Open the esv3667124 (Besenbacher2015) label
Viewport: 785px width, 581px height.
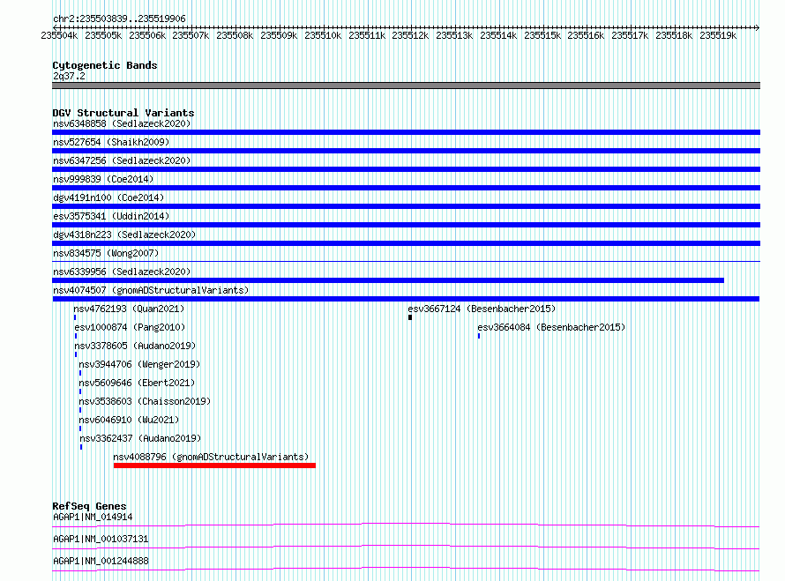click(x=482, y=309)
